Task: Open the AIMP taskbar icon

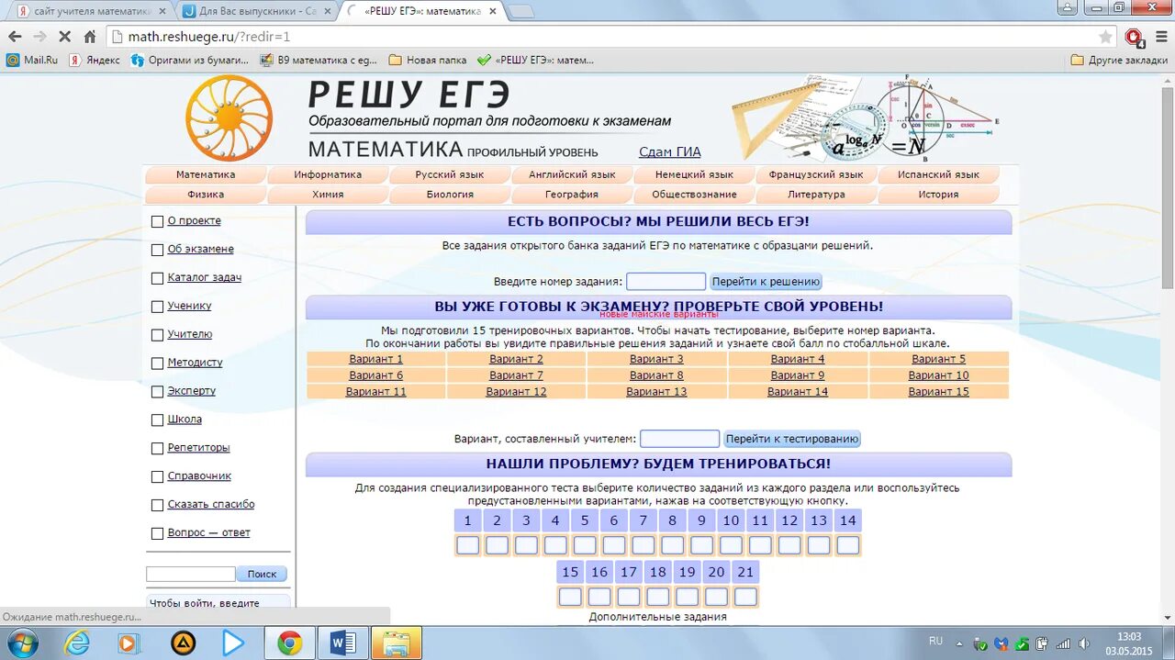Action: (183, 643)
